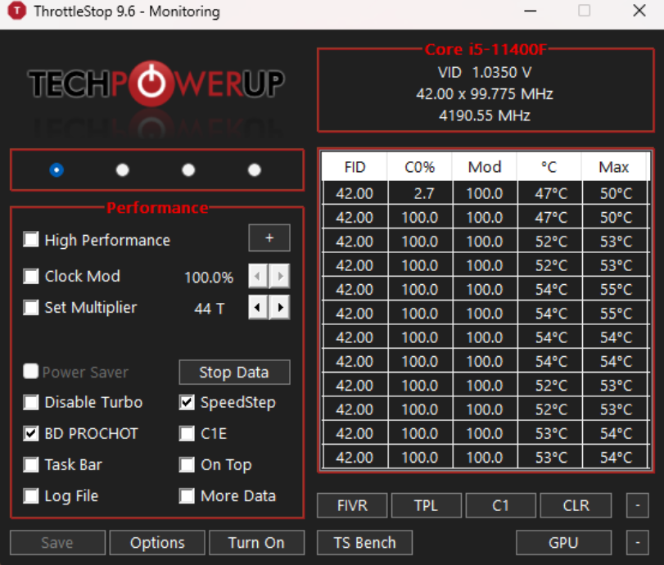The height and width of the screenshot is (565, 664).
Task: Select the third profile radio button
Action: 188,169
